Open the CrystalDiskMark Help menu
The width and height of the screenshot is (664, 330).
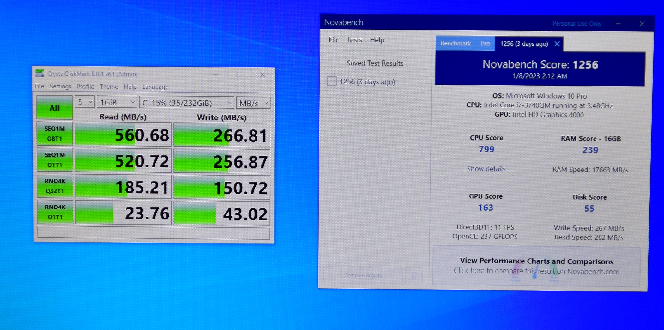click(130, 87)
